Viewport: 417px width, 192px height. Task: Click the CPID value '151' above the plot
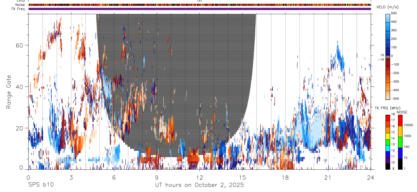[x=200, y=1]
